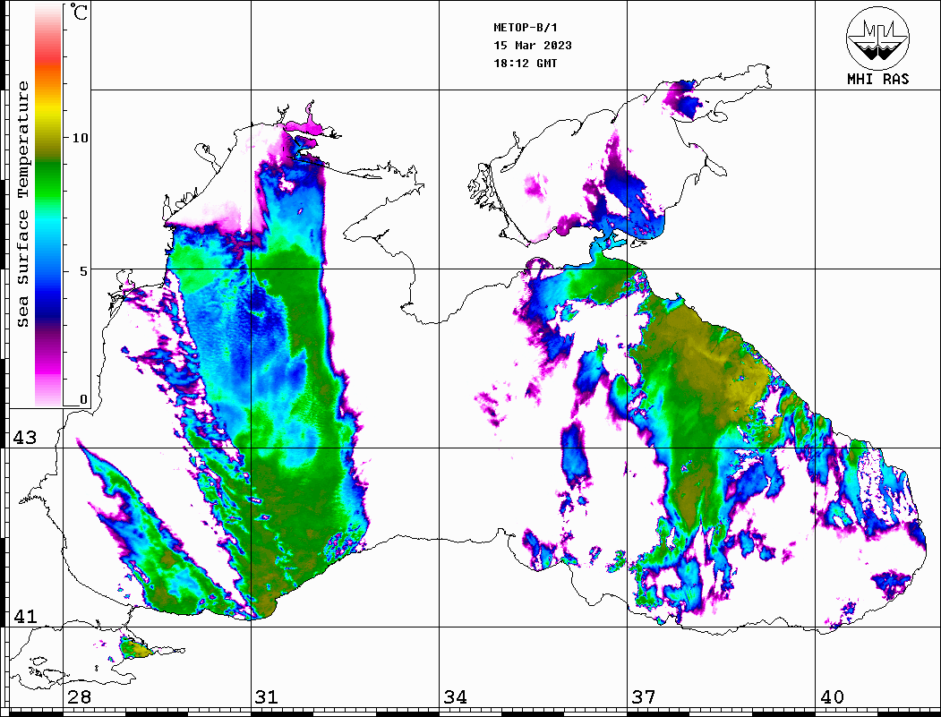Click the '0' scale tick label
The height and width of the screenshot is (717, 941).
83,399
